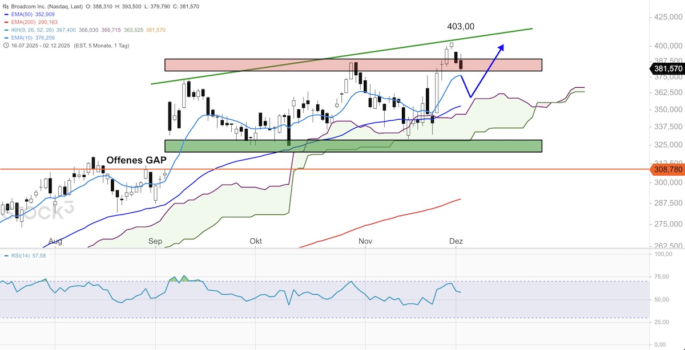
Task: Click the blue forecast arrow tip
Action: click(x=502, y=46)
